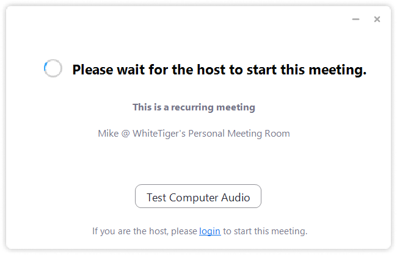This screenshot has width=397, height=255.
Task: Click the word 'Test' on the audio button
Action: pos(156,197)
